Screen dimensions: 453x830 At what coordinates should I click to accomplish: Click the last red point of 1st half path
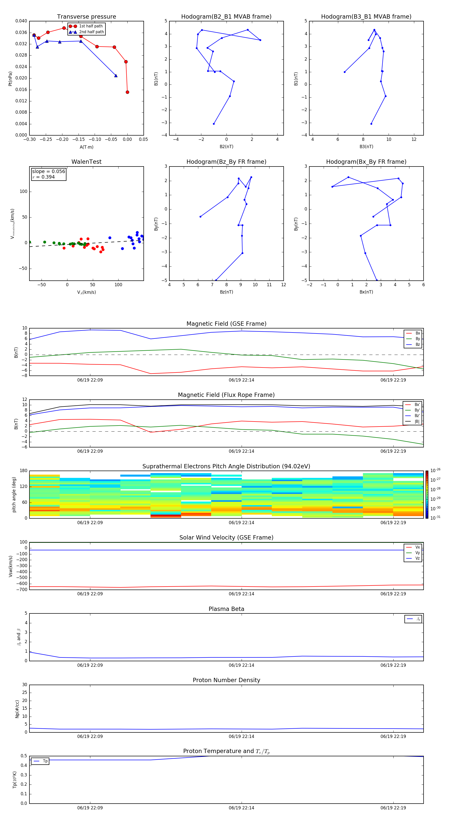(127, 92)
